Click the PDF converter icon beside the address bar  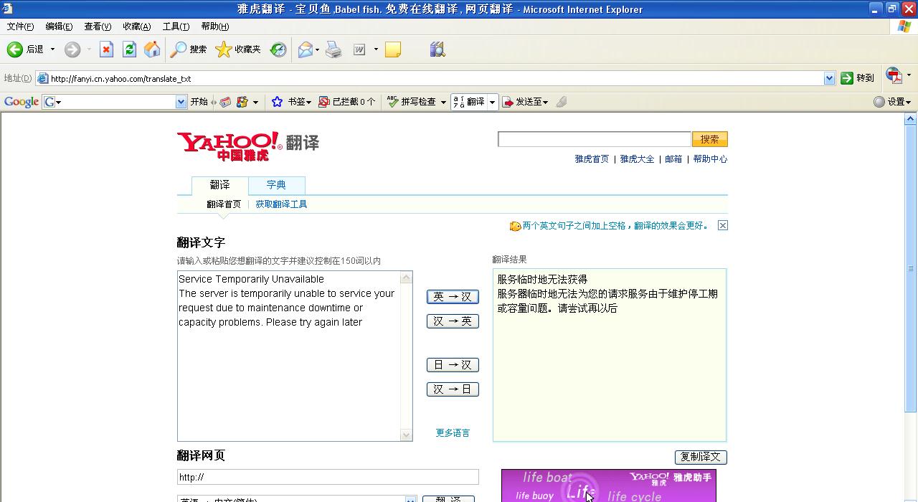tap(894, 75)
